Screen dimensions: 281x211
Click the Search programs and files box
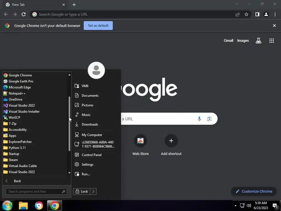coord(36,191)
